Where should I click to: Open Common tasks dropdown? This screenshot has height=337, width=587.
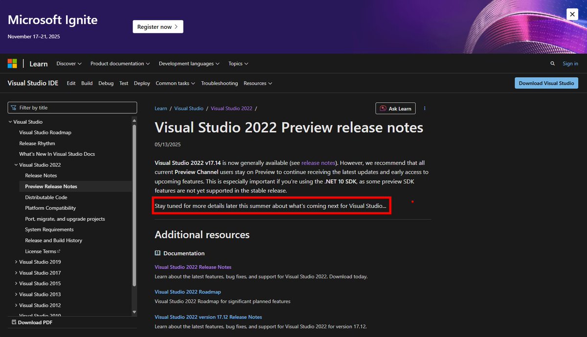coord(175,83)
